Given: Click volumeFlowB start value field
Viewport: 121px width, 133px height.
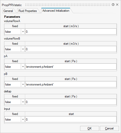Looking at the screenshot, I should pyautogui.click(x=71, y=49).
